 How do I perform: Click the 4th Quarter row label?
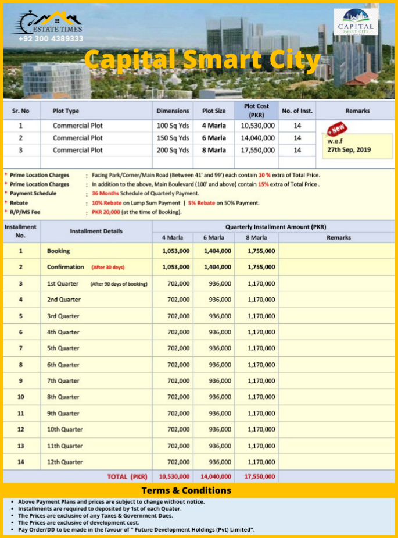[63, 332]
